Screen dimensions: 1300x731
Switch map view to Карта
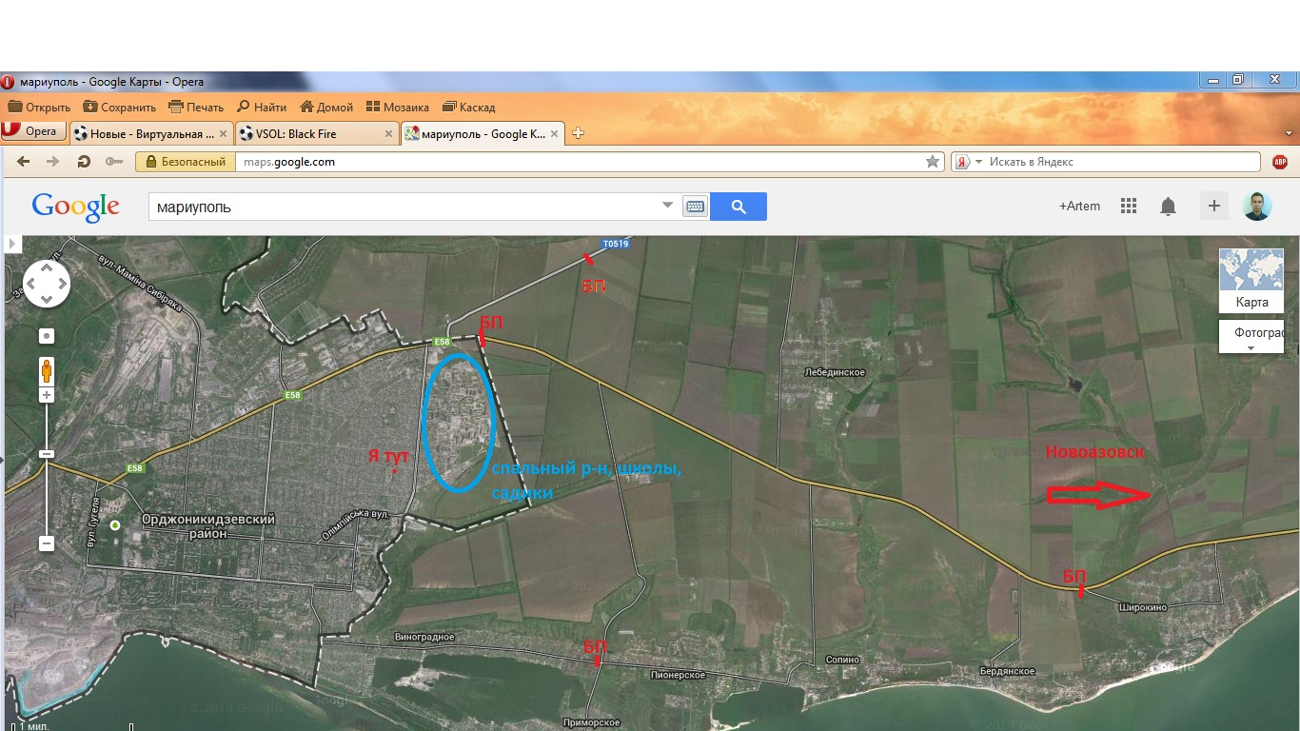[x=1251, y=281]
